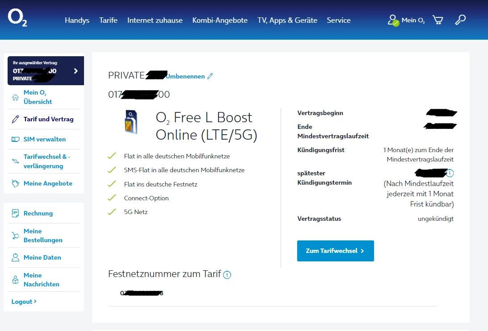Click the Umbenennen link

tap(185, 76)
